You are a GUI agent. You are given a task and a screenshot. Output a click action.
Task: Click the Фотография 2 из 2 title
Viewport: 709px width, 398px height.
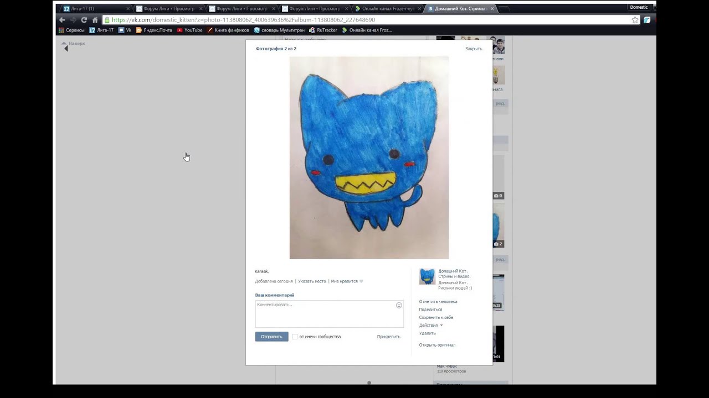tap(276, 49)
